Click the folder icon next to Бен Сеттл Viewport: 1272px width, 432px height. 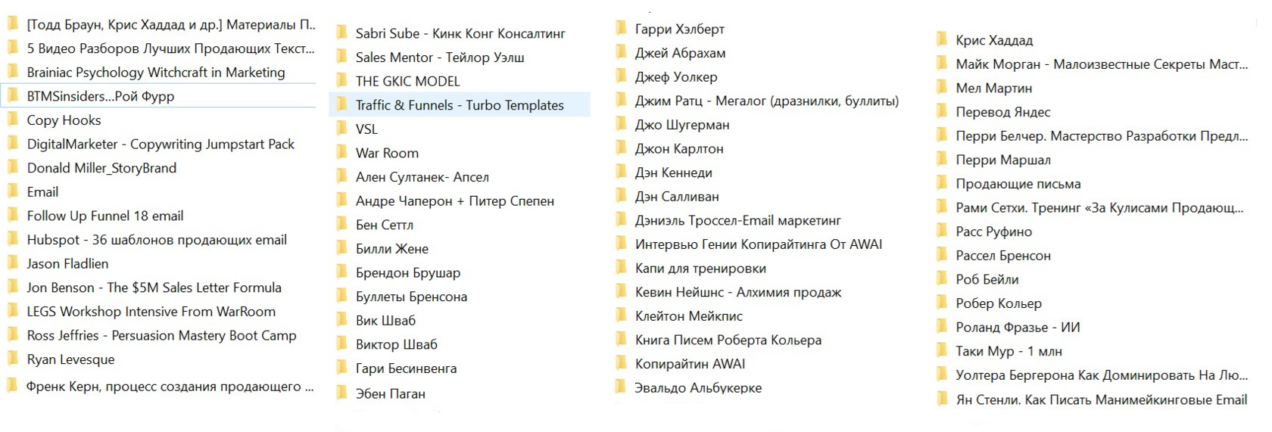point(342,225)
